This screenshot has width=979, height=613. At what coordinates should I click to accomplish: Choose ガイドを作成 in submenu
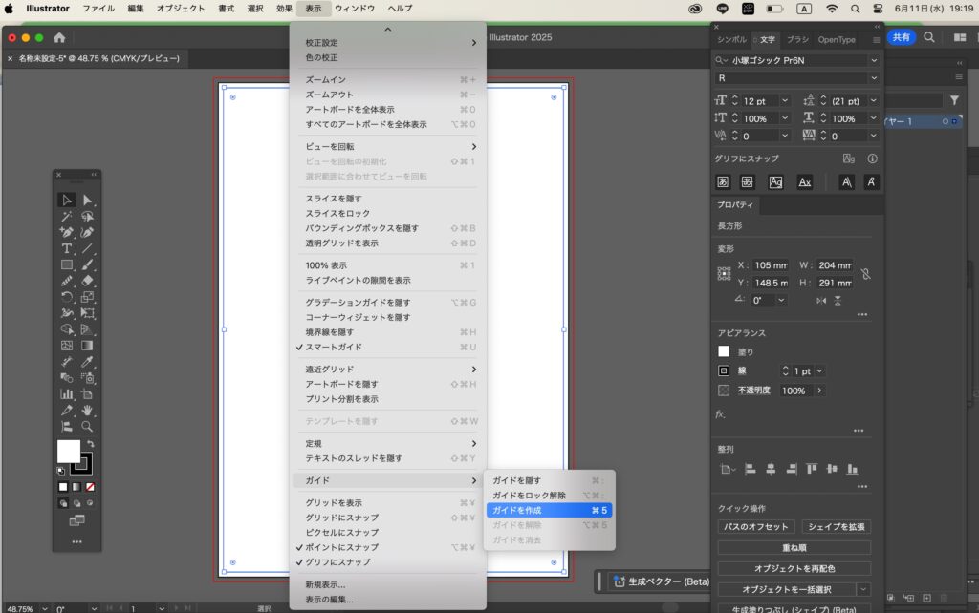[550, 510]
